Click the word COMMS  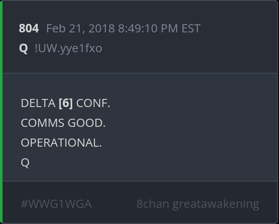(43, 123)
